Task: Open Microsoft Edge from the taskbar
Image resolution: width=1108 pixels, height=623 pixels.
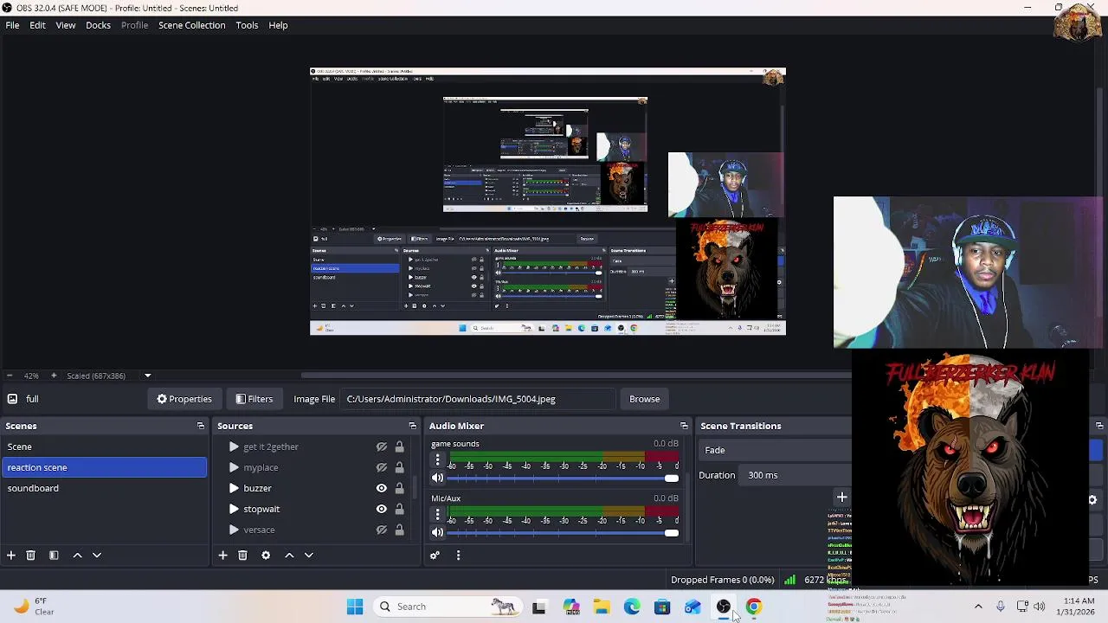Action: pos(632,607)
